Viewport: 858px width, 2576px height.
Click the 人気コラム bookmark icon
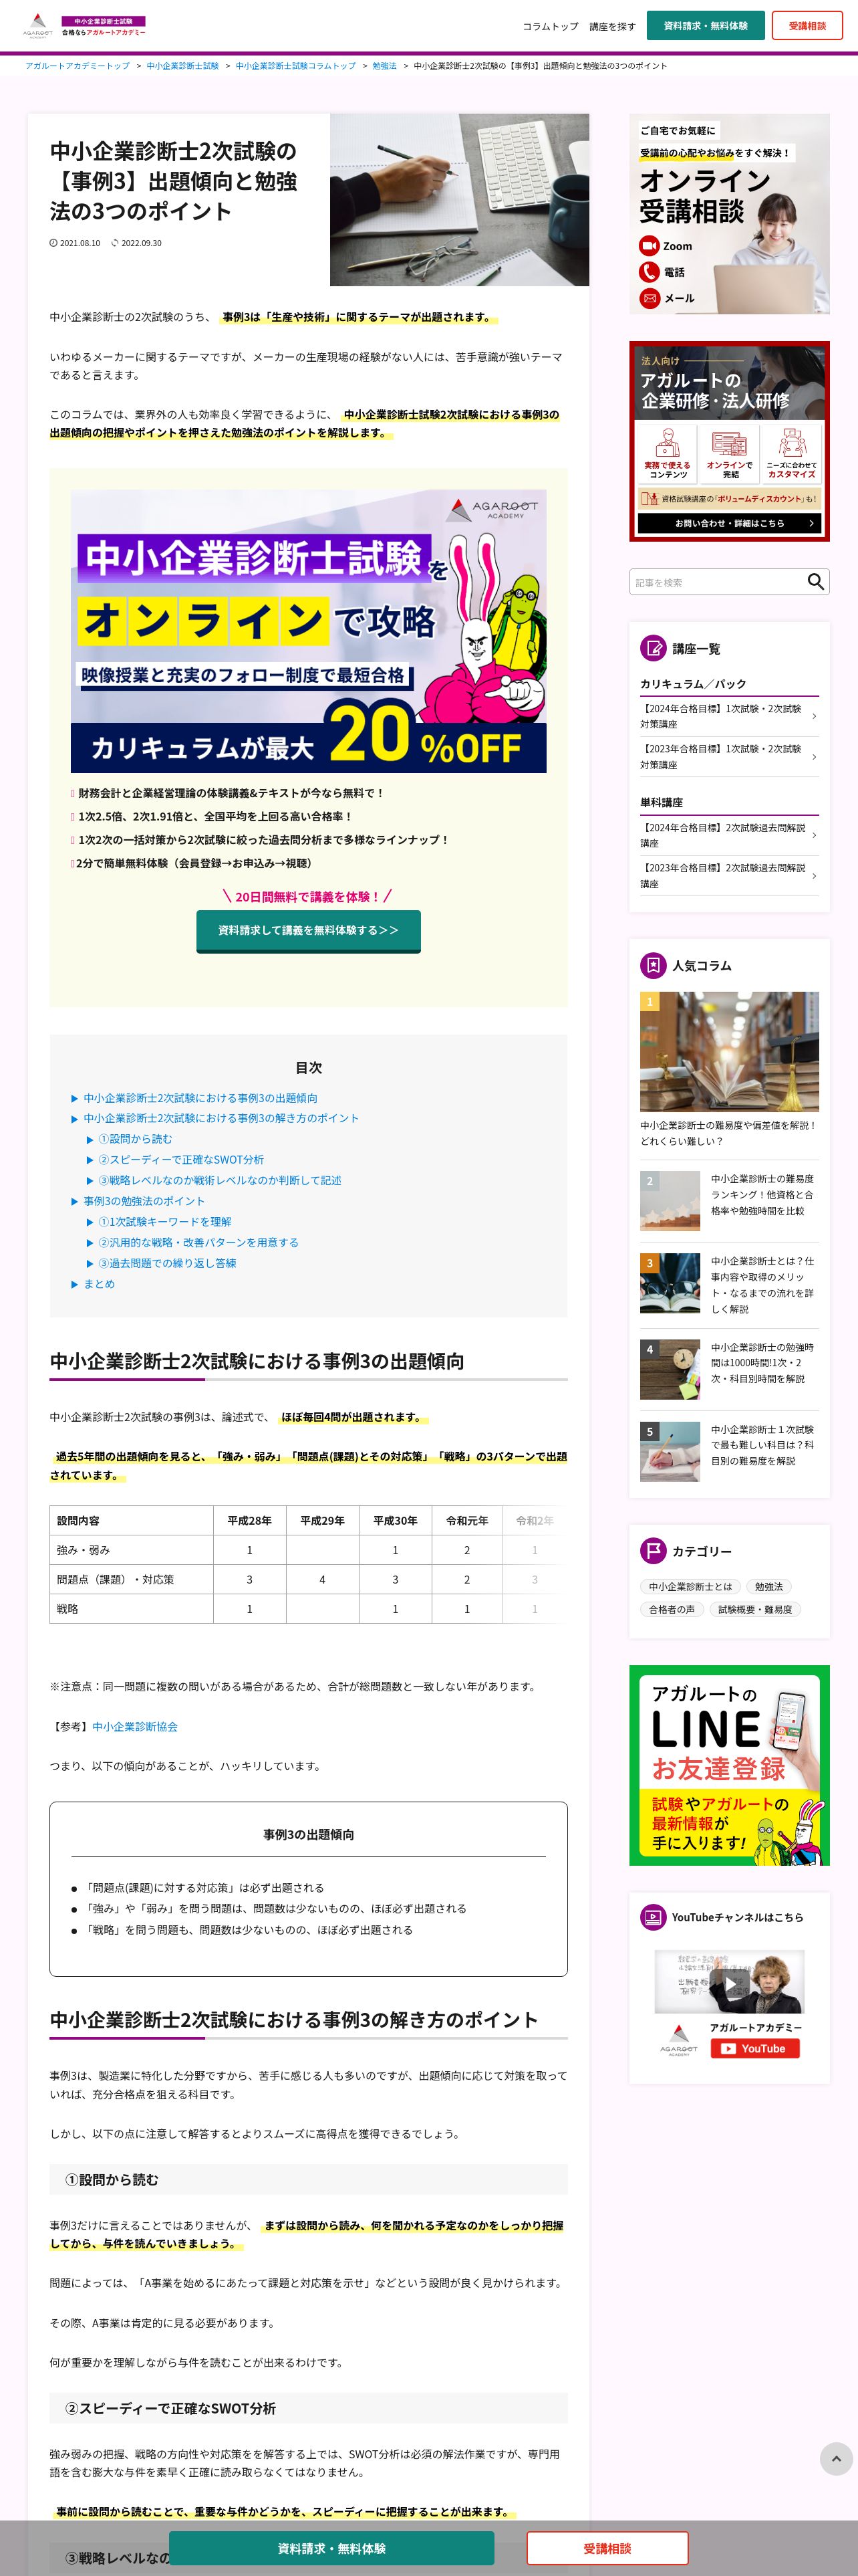[652, 965]
